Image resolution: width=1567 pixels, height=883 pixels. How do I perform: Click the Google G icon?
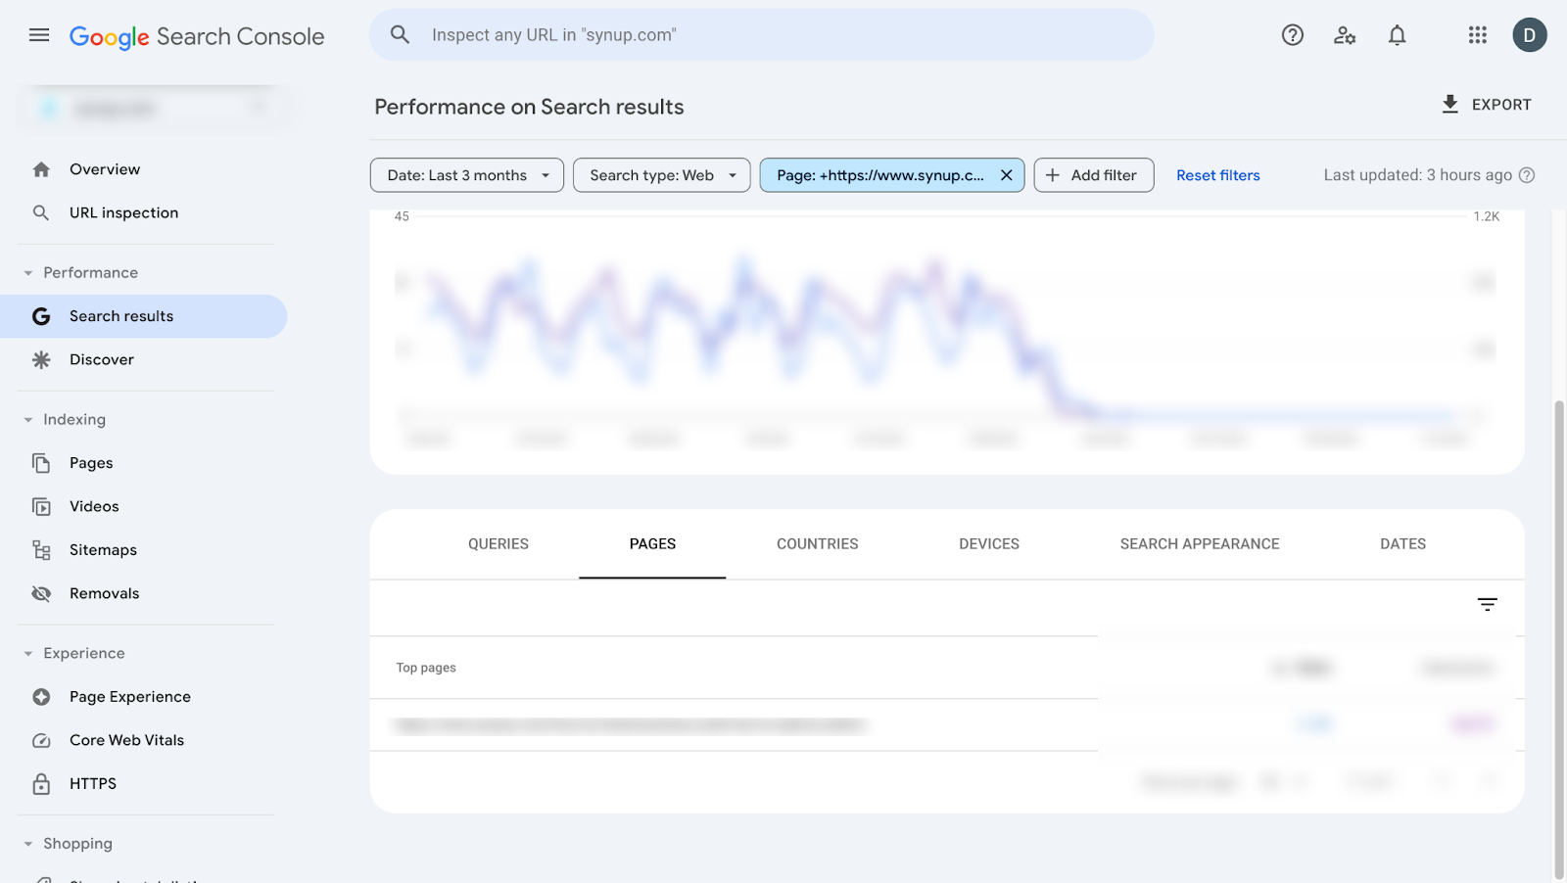(x=41, y=316)
